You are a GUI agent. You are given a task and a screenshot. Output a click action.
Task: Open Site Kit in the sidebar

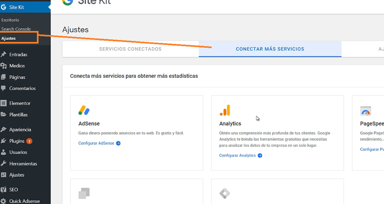tap(25, 7)
